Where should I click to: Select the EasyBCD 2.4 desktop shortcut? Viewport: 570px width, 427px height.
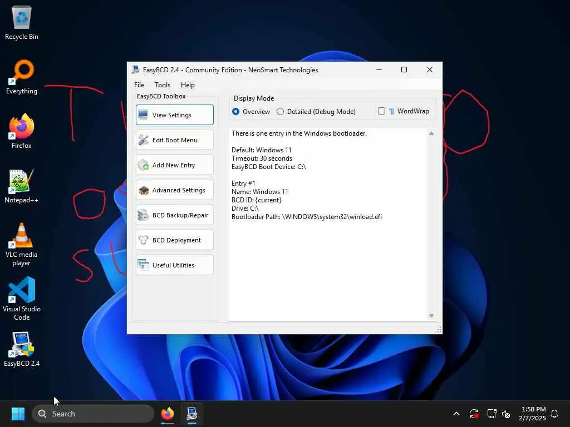22,349
